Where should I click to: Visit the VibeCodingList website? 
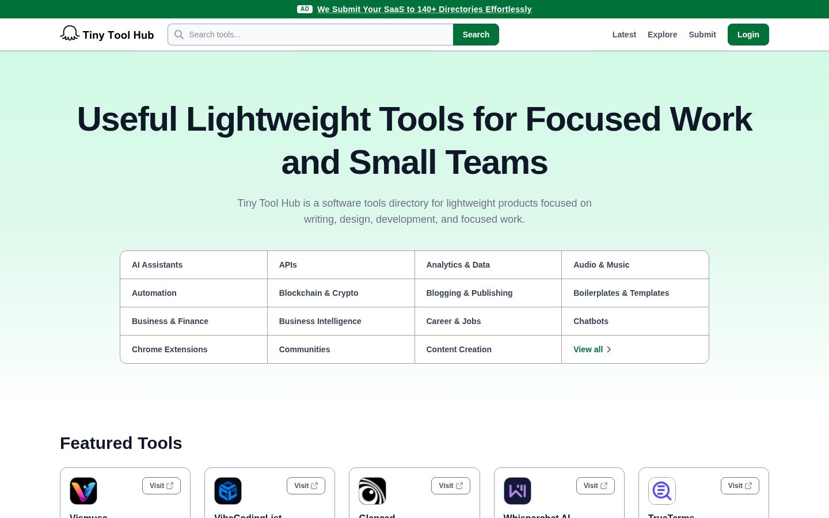[306, 486]
